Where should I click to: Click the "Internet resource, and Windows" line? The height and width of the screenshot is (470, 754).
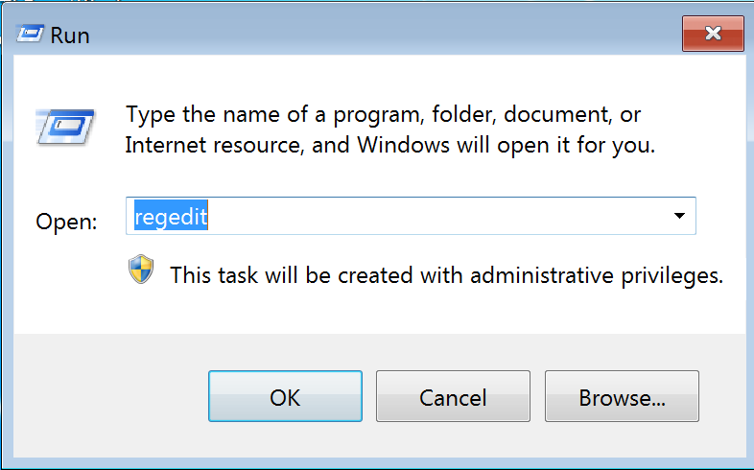pyautogui.click(x=390, y=147)
